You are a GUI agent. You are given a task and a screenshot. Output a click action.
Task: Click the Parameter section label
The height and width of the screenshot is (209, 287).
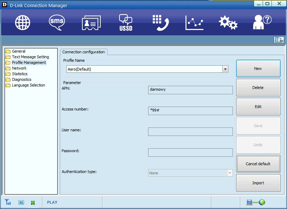click(72, 83)
